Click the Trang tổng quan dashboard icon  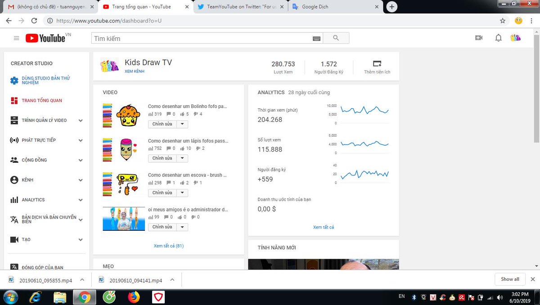click(14, 100)
